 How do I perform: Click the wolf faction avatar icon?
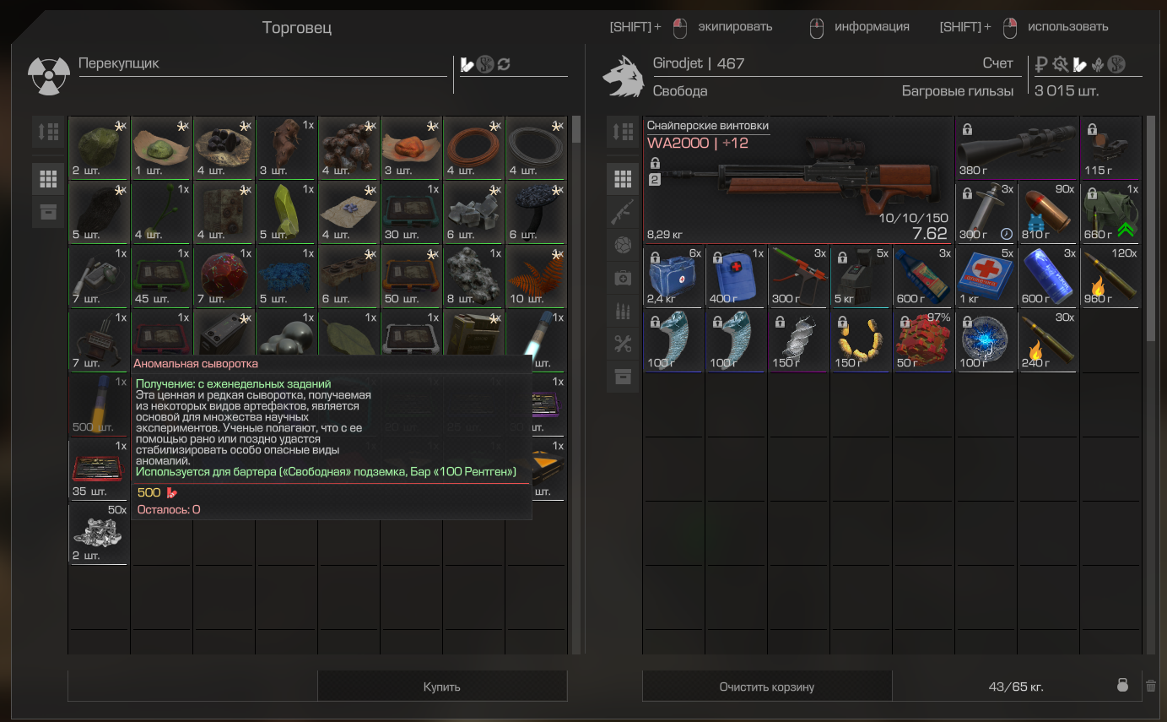(624, 76)
